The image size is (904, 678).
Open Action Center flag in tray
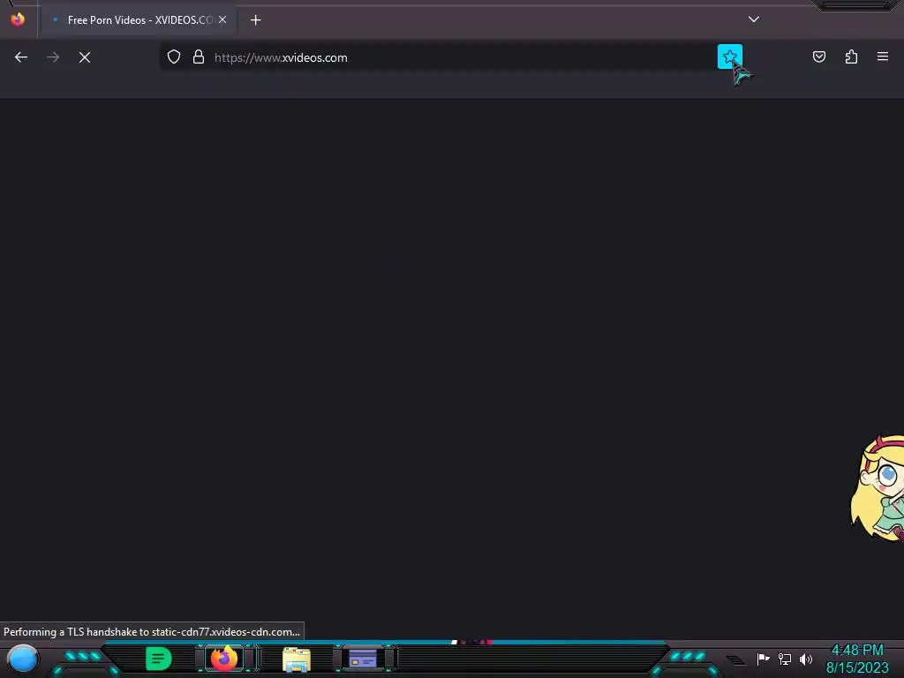tap(763, 659)
